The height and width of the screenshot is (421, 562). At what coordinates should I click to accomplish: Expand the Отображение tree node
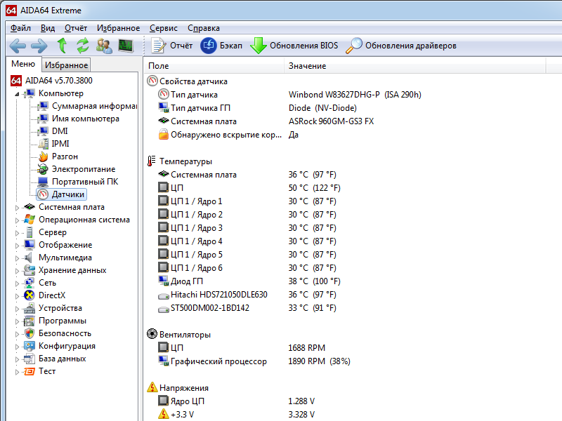click(17, 245)
